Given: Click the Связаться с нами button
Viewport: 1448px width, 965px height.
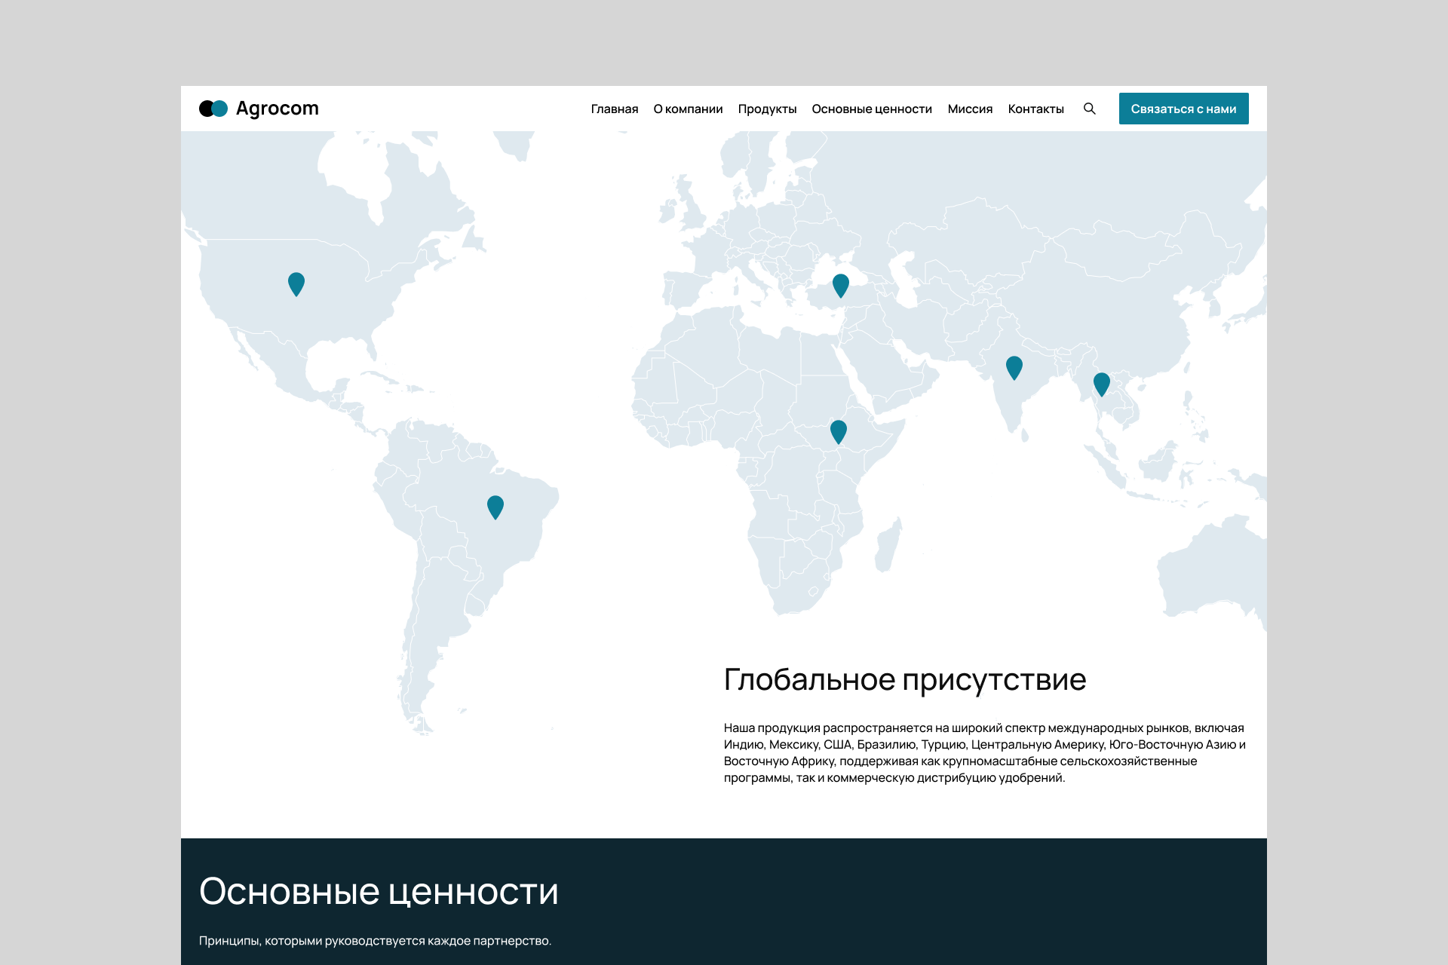Looking at the screenshot, I should pyautogui.click(x=1183, y=109).
